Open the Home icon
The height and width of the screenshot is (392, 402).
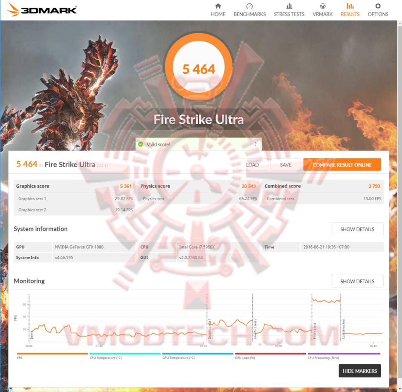point(218,6)
